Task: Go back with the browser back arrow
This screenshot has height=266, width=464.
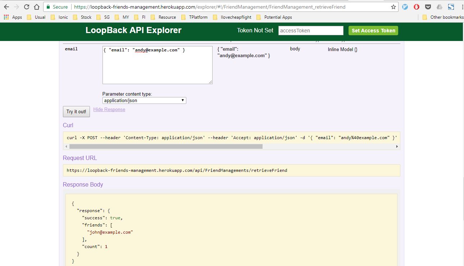Action: pos(6,7)
